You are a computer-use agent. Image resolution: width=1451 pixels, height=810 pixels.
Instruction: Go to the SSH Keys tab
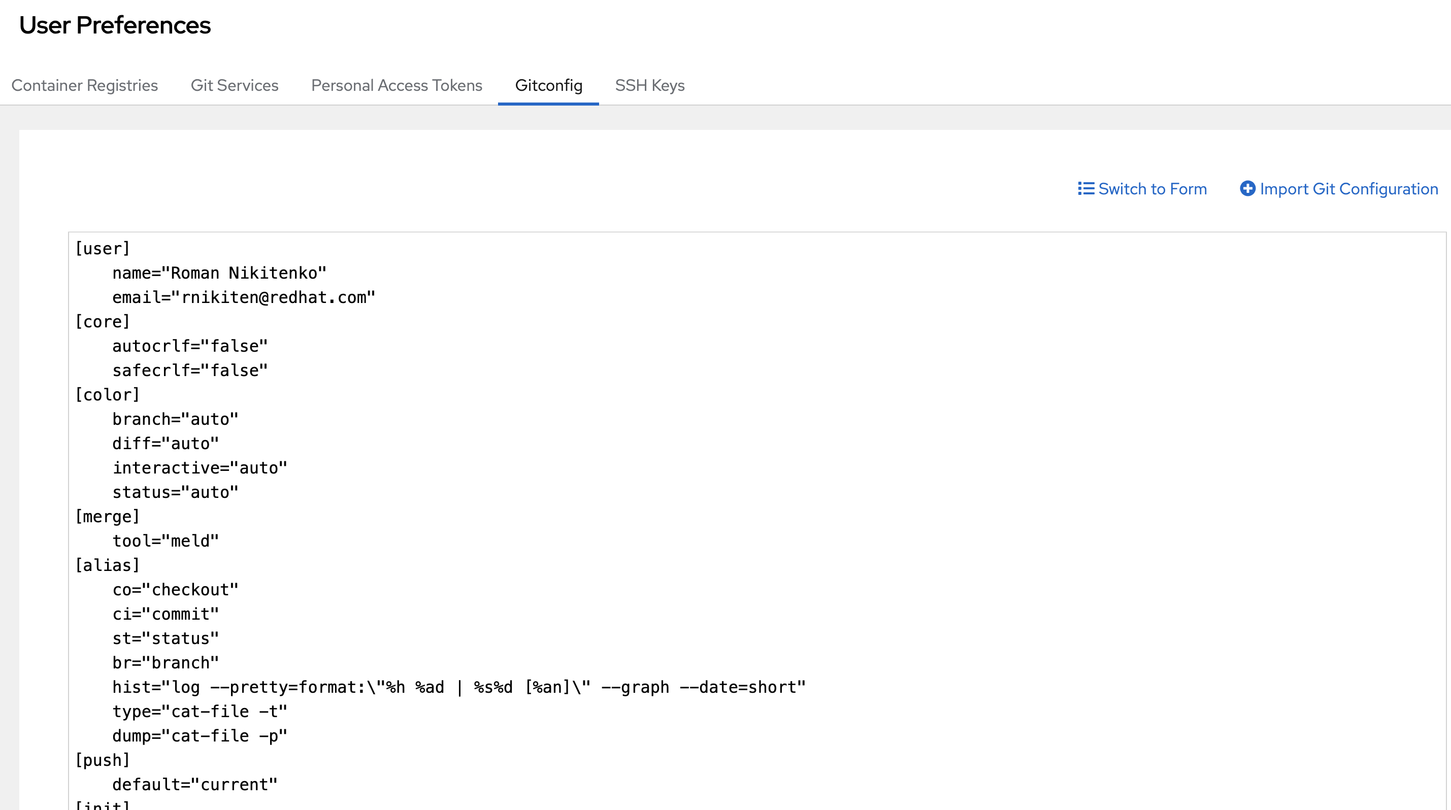pyautogui.click(x=649, y=86)
